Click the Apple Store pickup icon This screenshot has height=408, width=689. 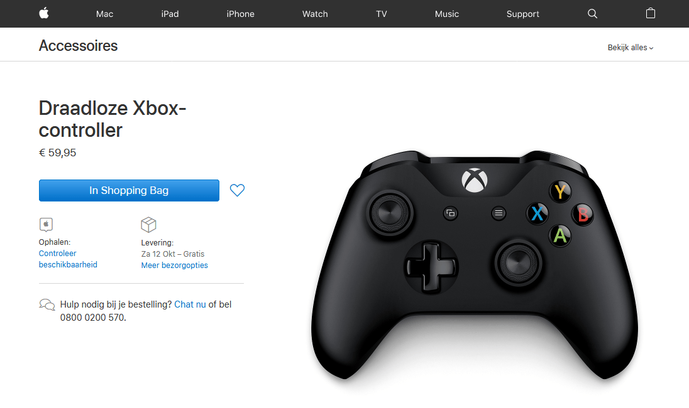coord(46,225)
